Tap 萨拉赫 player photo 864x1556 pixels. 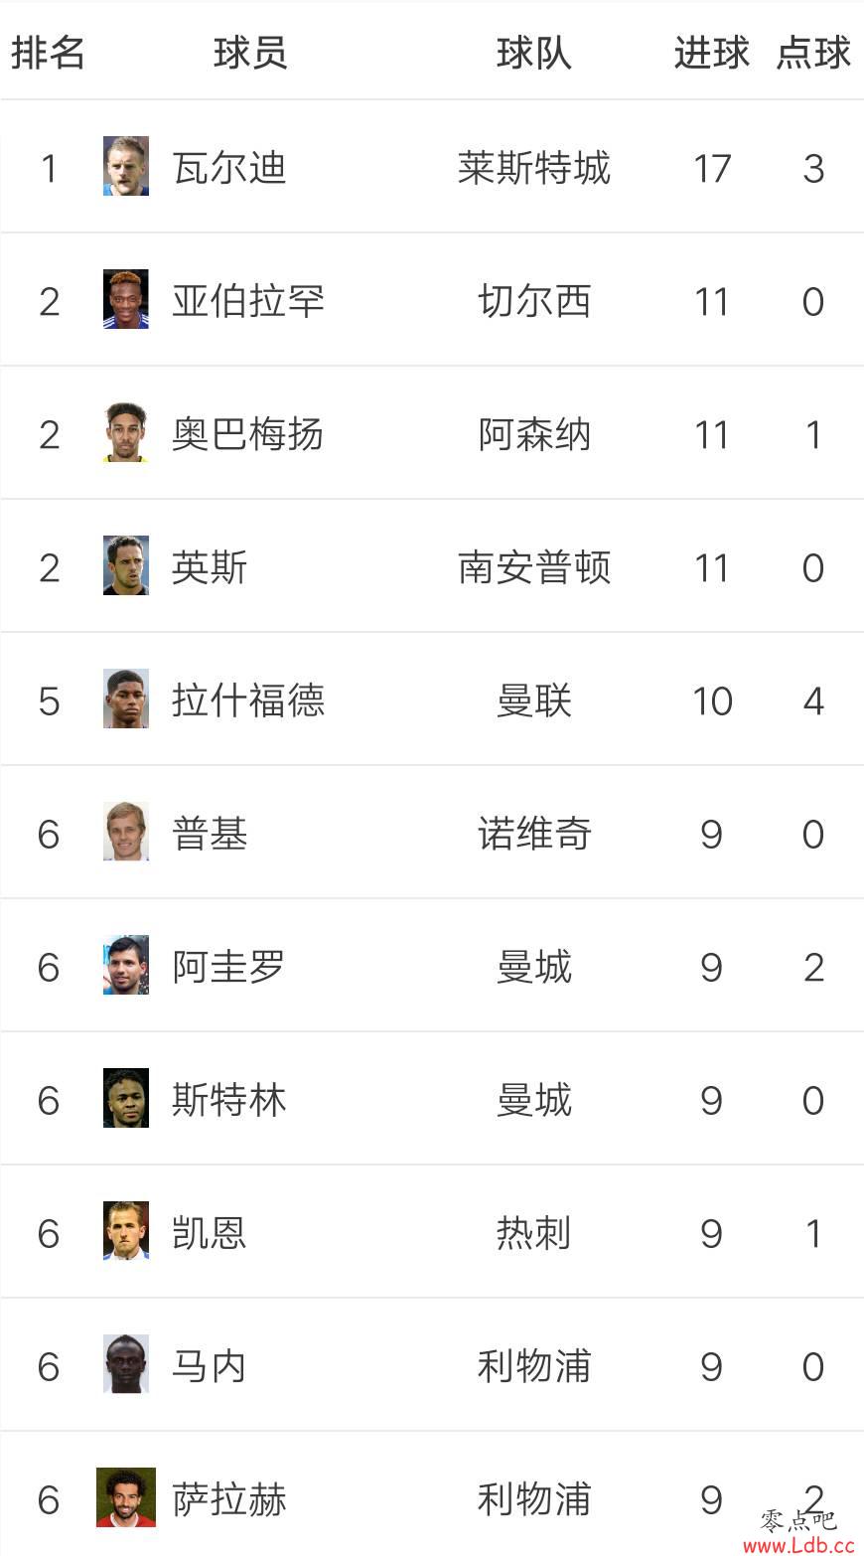point(126,1497)
